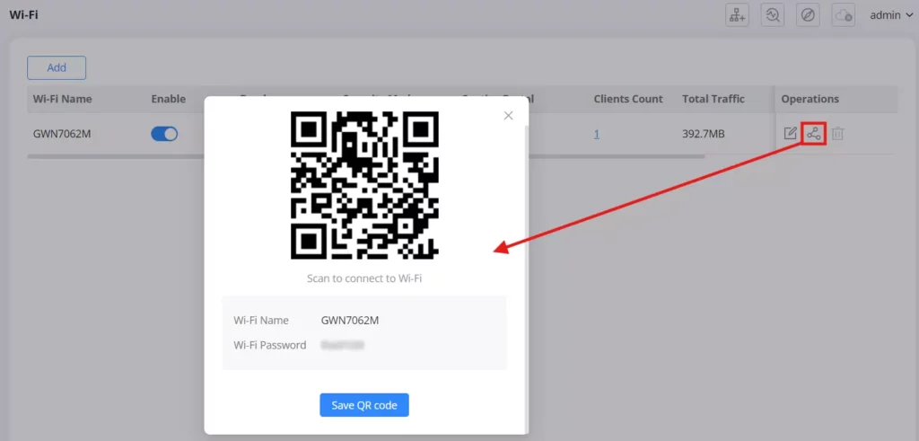The image size is (919, 441).
Task: Click the compass icon in header
Action: coord(808,16)
